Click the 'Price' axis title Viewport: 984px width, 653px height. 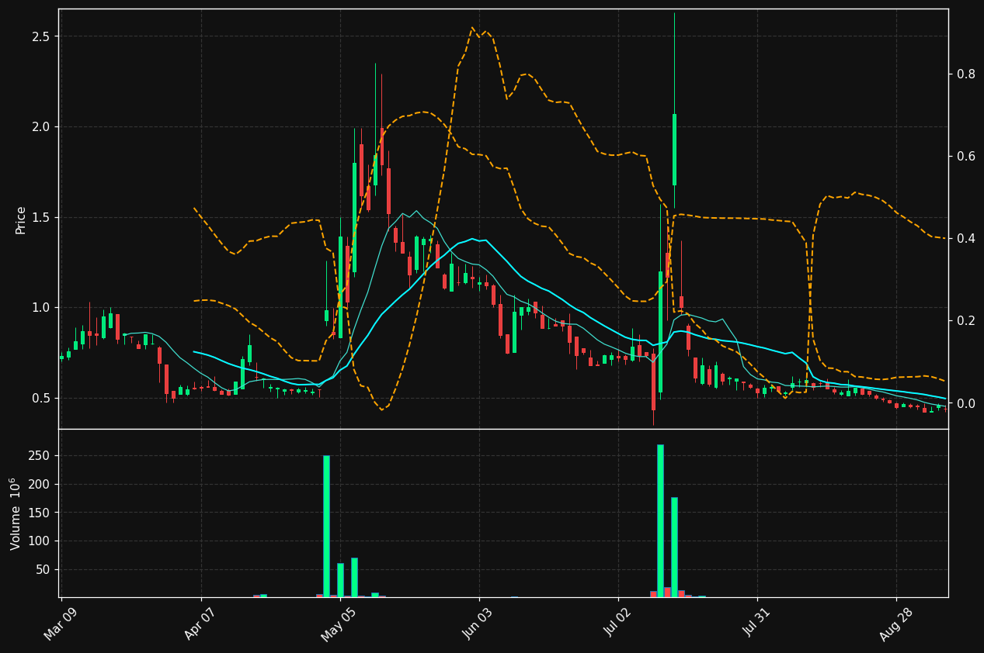pos(21,219)
